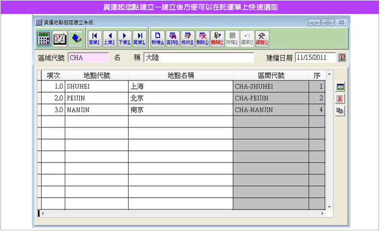Click the scissors cut row icon
The image size is (380, 232).
coord(340,98)
